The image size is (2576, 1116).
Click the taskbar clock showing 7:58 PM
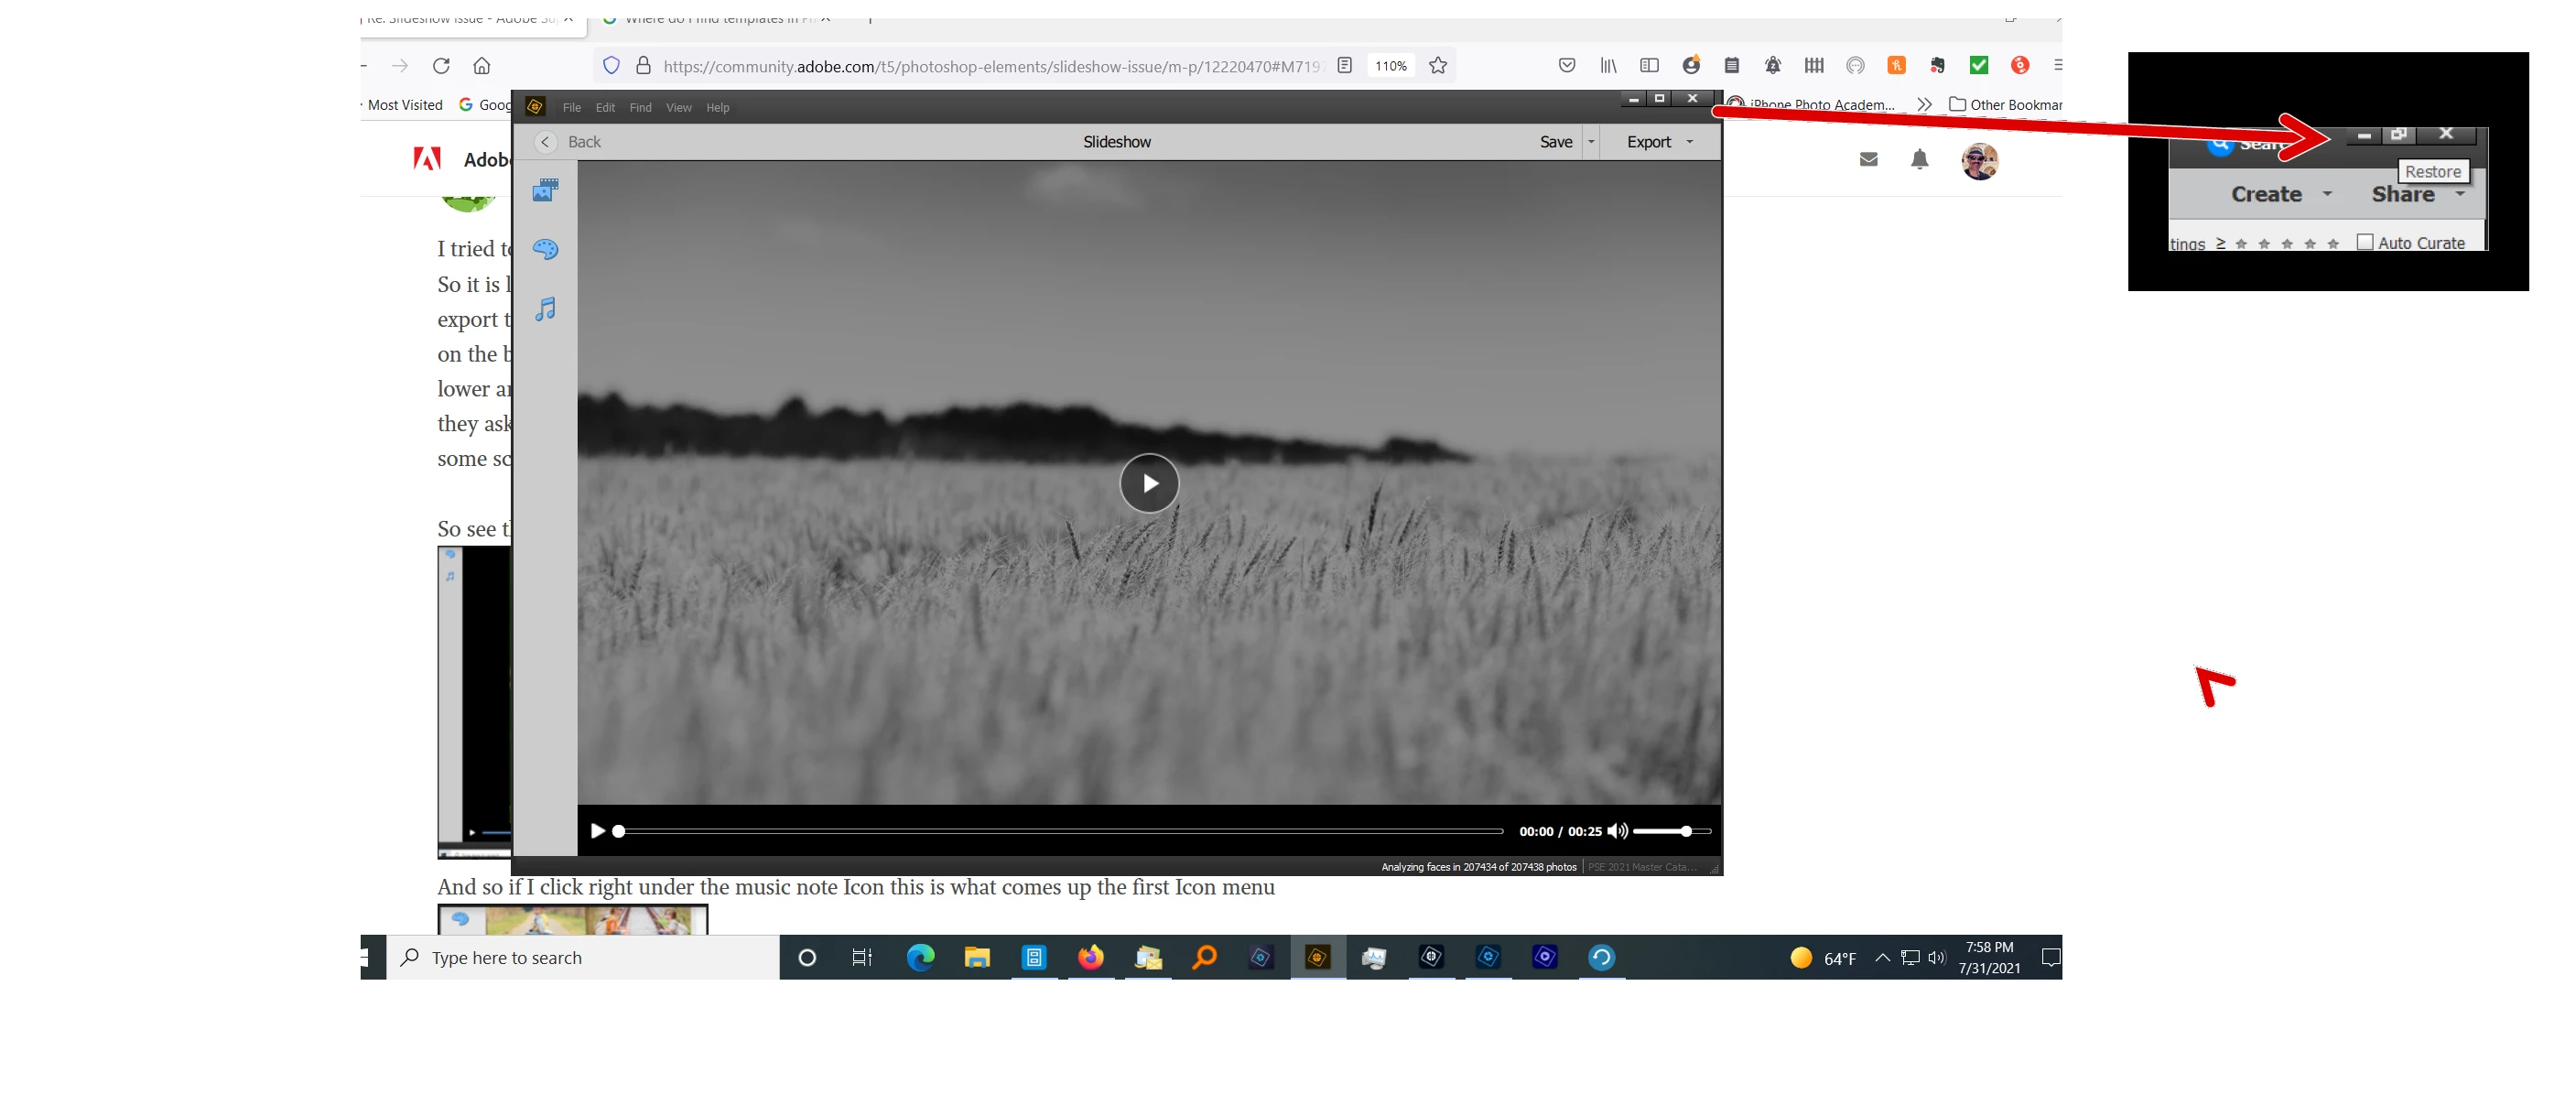pyautogui.click(x=1989, y=958)
